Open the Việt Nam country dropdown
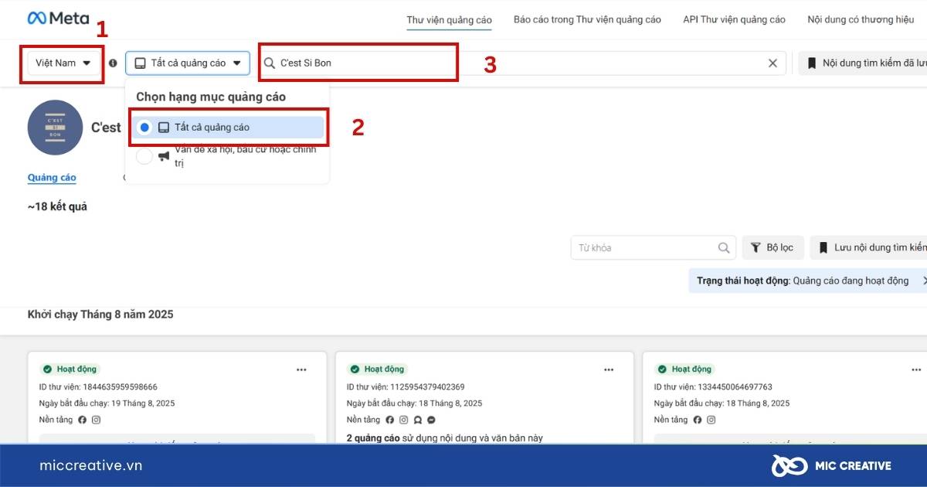927x487 pixels. [63, 63]
